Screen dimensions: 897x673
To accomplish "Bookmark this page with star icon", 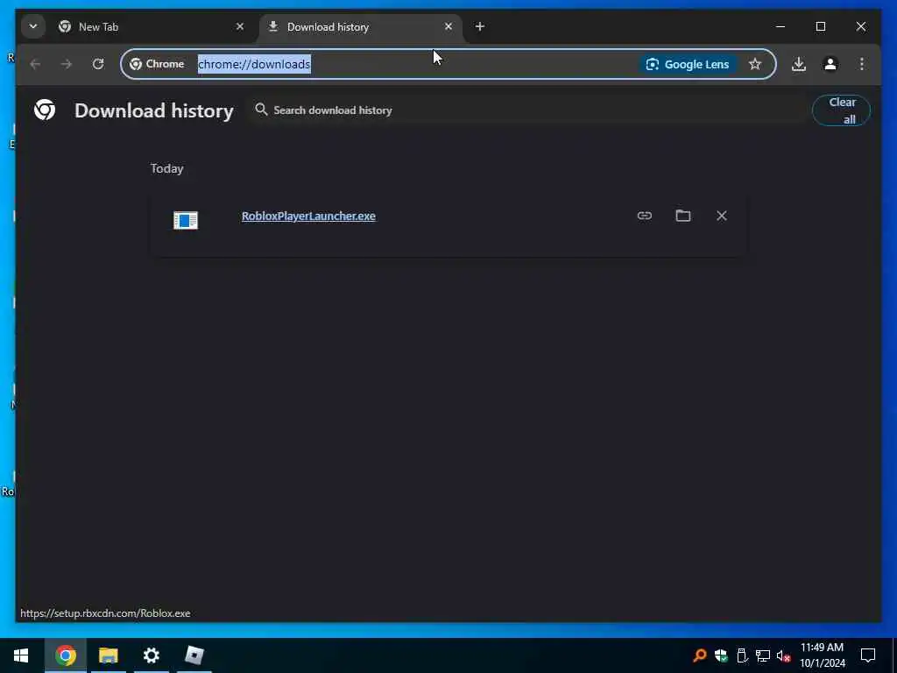I will point(755,64).
